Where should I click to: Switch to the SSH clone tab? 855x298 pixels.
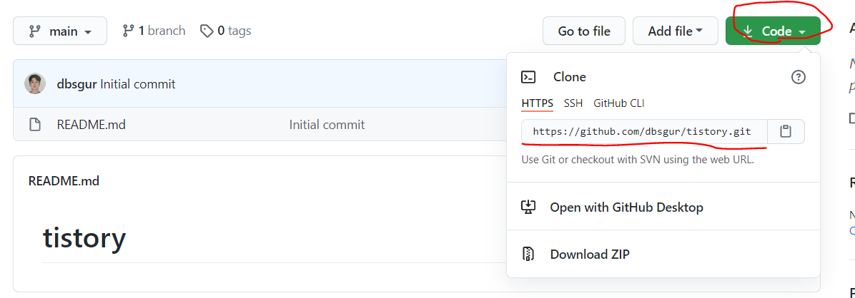(573, 103)
